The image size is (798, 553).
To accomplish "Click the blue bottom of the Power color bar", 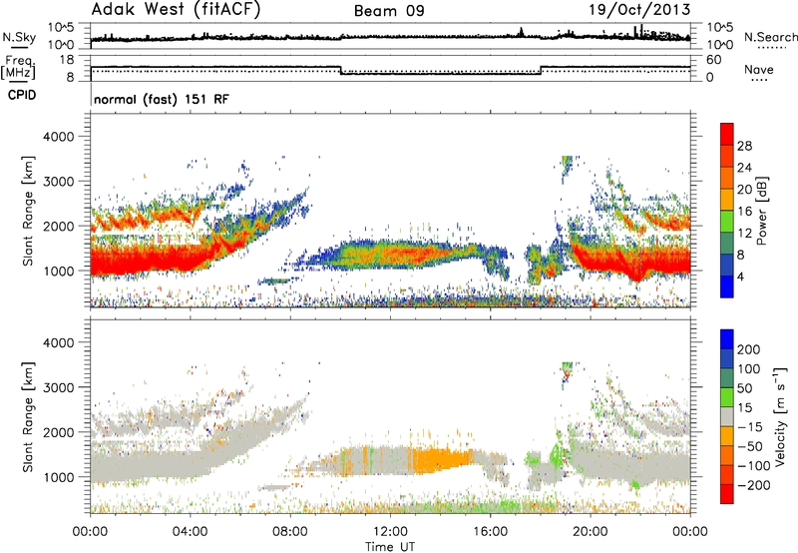I will (727, 286).
